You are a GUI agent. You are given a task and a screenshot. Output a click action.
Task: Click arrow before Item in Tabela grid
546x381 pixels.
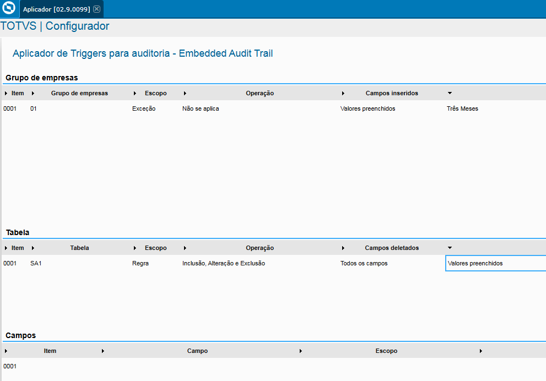tap(6, 248)
